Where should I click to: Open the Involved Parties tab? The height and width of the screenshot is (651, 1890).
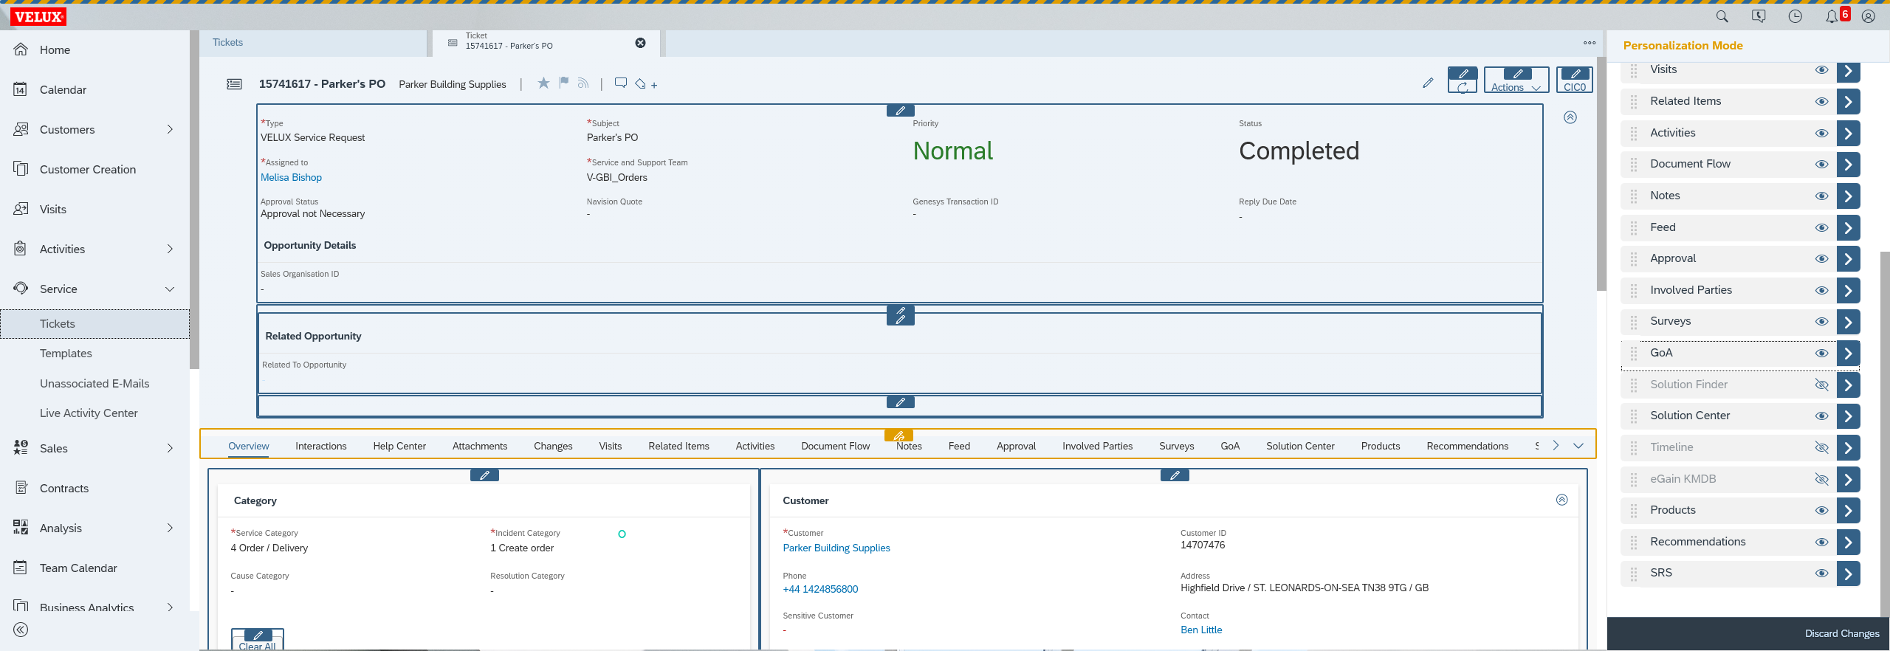point(1097,446)
